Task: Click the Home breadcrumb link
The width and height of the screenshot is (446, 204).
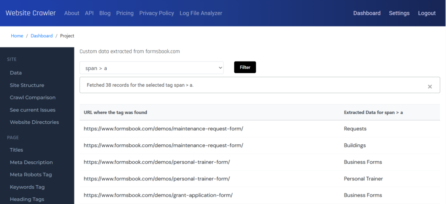Action: (17, 36)
